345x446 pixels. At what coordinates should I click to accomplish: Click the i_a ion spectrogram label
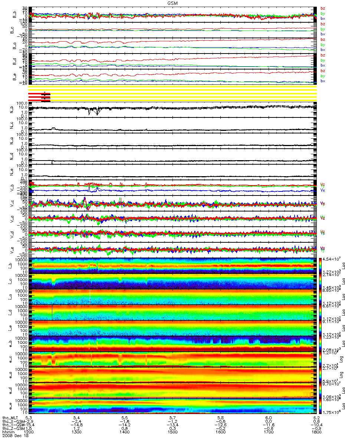10,297
